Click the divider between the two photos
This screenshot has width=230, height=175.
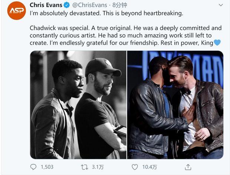pos(127,105)
